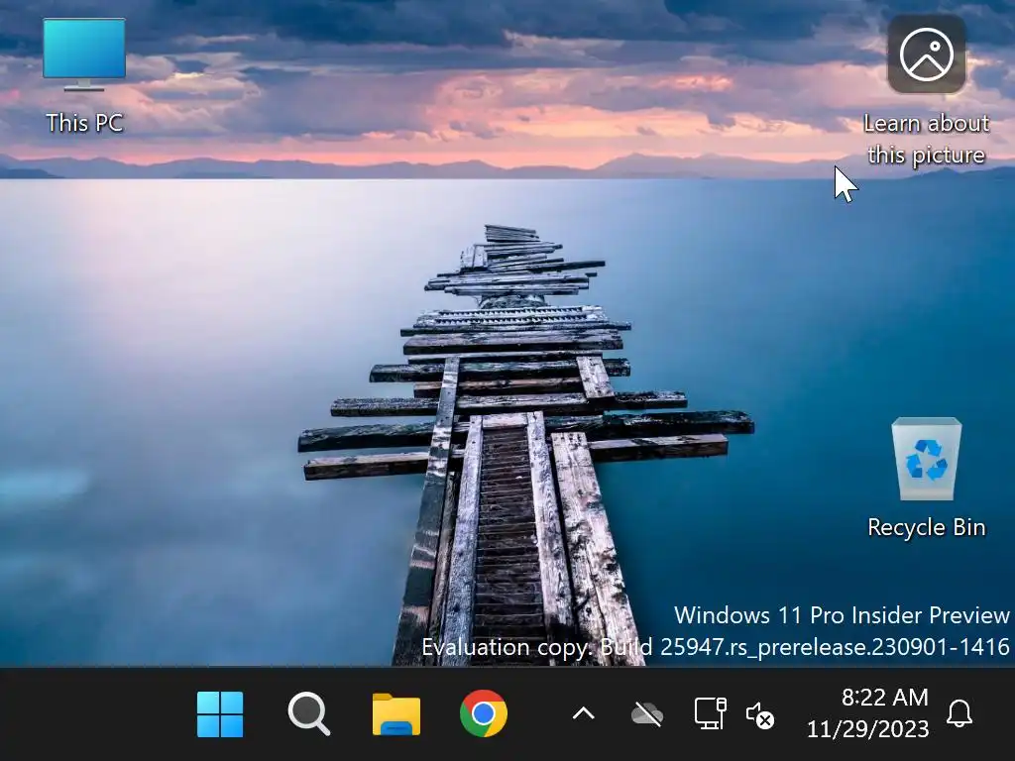Launch Google Chrome from the taskbar

[x=484, y=713]
